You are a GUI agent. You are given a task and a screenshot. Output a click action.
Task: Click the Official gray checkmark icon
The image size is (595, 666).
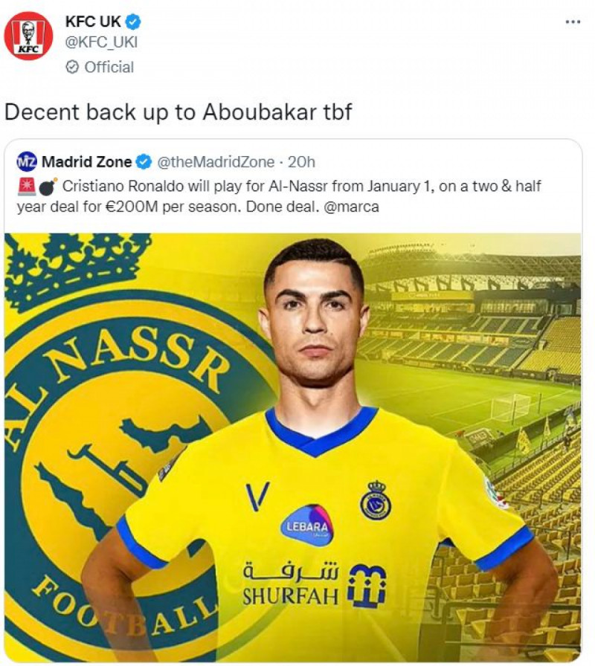72,67
